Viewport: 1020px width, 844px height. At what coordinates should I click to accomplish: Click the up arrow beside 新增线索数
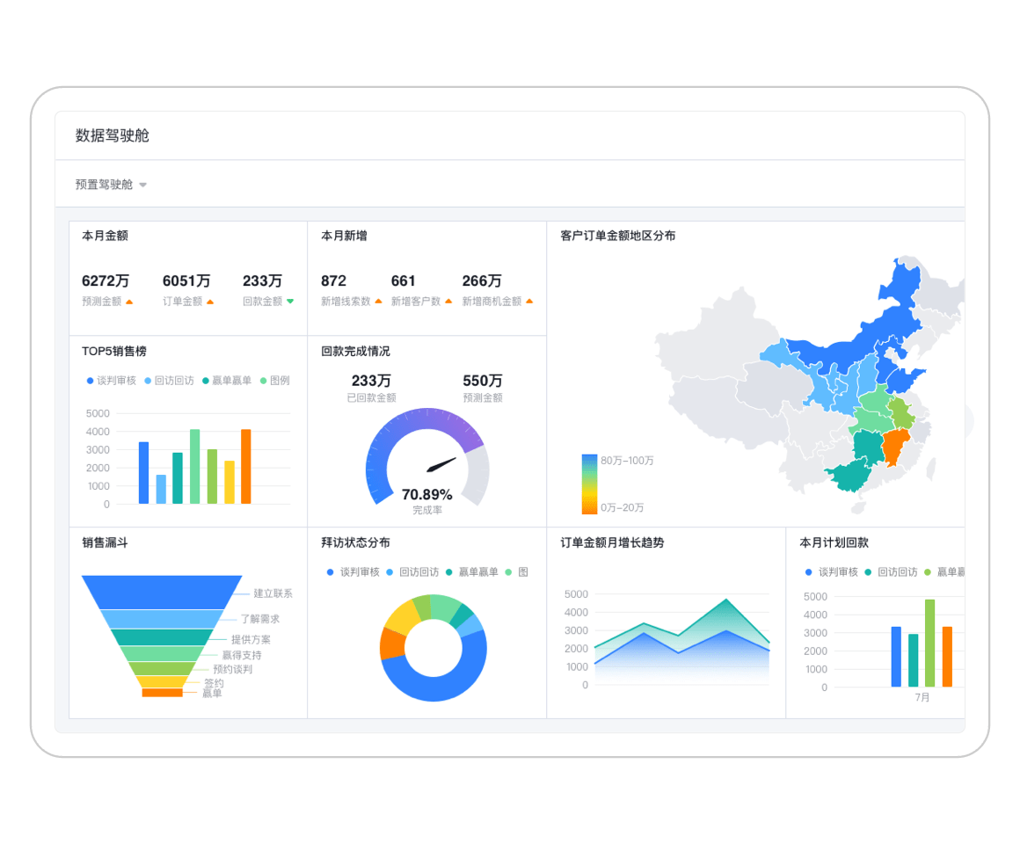378,302
